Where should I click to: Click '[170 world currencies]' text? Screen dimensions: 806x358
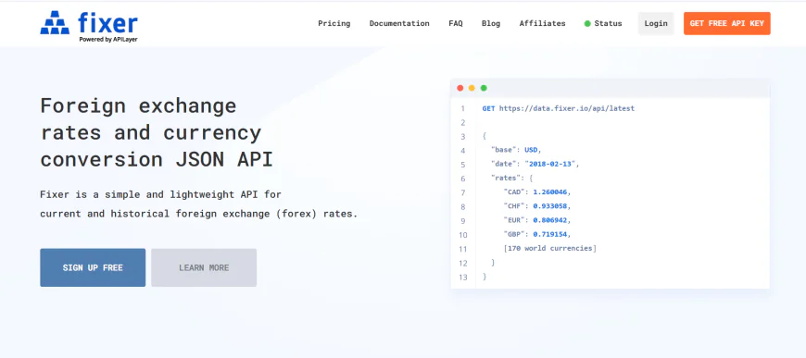[550, 249]
